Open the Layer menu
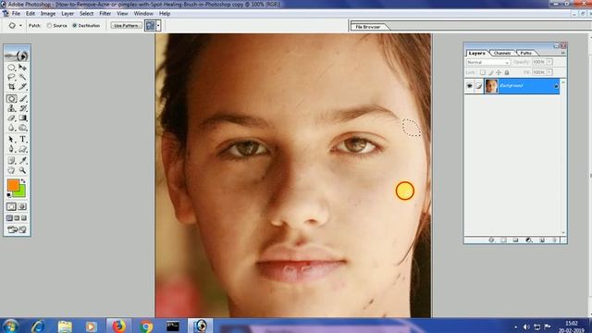This screenshot has height=333, width=592. [68, 14]
